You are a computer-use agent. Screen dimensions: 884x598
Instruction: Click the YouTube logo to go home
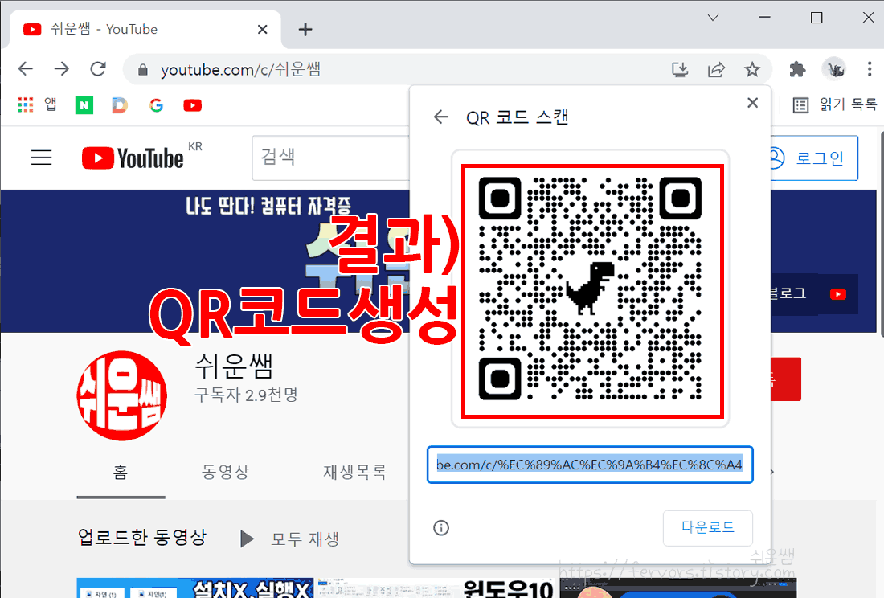133,158
